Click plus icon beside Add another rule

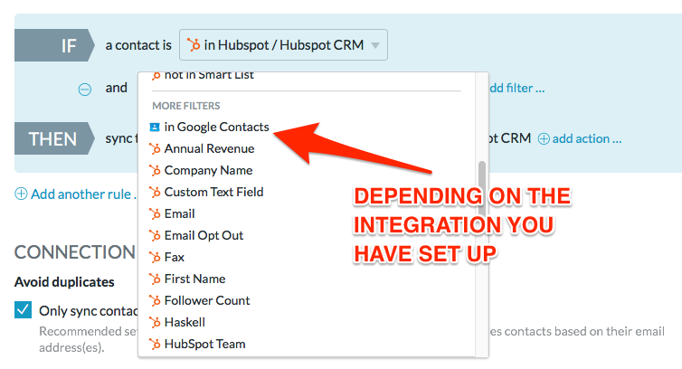click(21, 194)
